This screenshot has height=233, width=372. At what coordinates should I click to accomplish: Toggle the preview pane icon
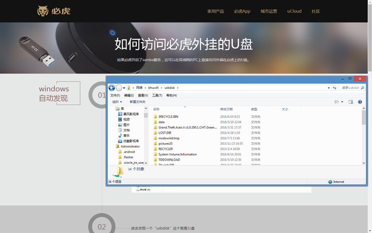pos(351,102)
